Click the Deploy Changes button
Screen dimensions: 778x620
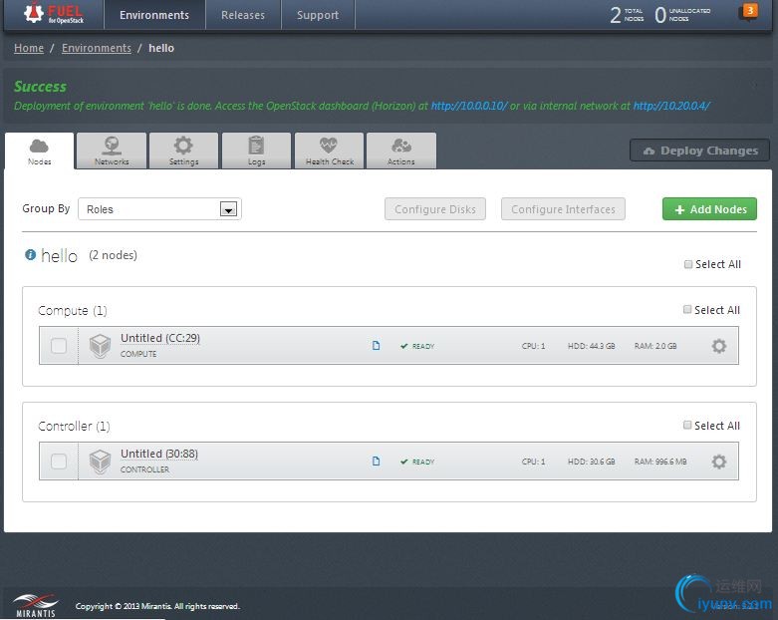(699, 151)
